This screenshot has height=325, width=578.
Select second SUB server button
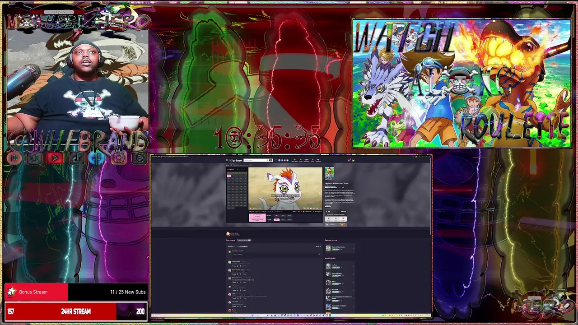(x=283, y=216)
